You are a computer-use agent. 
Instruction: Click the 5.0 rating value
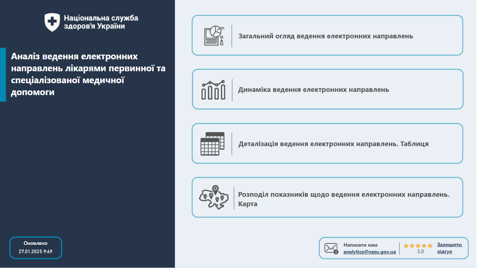tap(420, 251)
